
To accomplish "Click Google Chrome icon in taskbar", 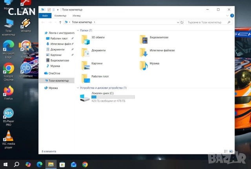I will point(85,164).
